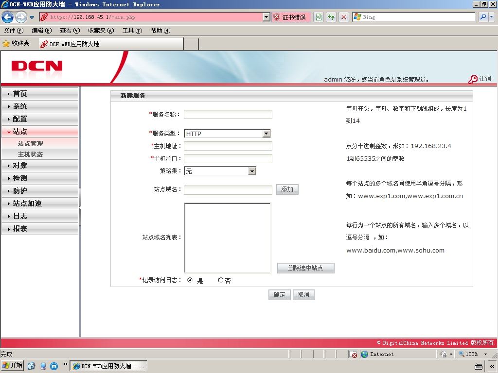
Task: Open the 文件(F) menu
Action: coord(14,31)
